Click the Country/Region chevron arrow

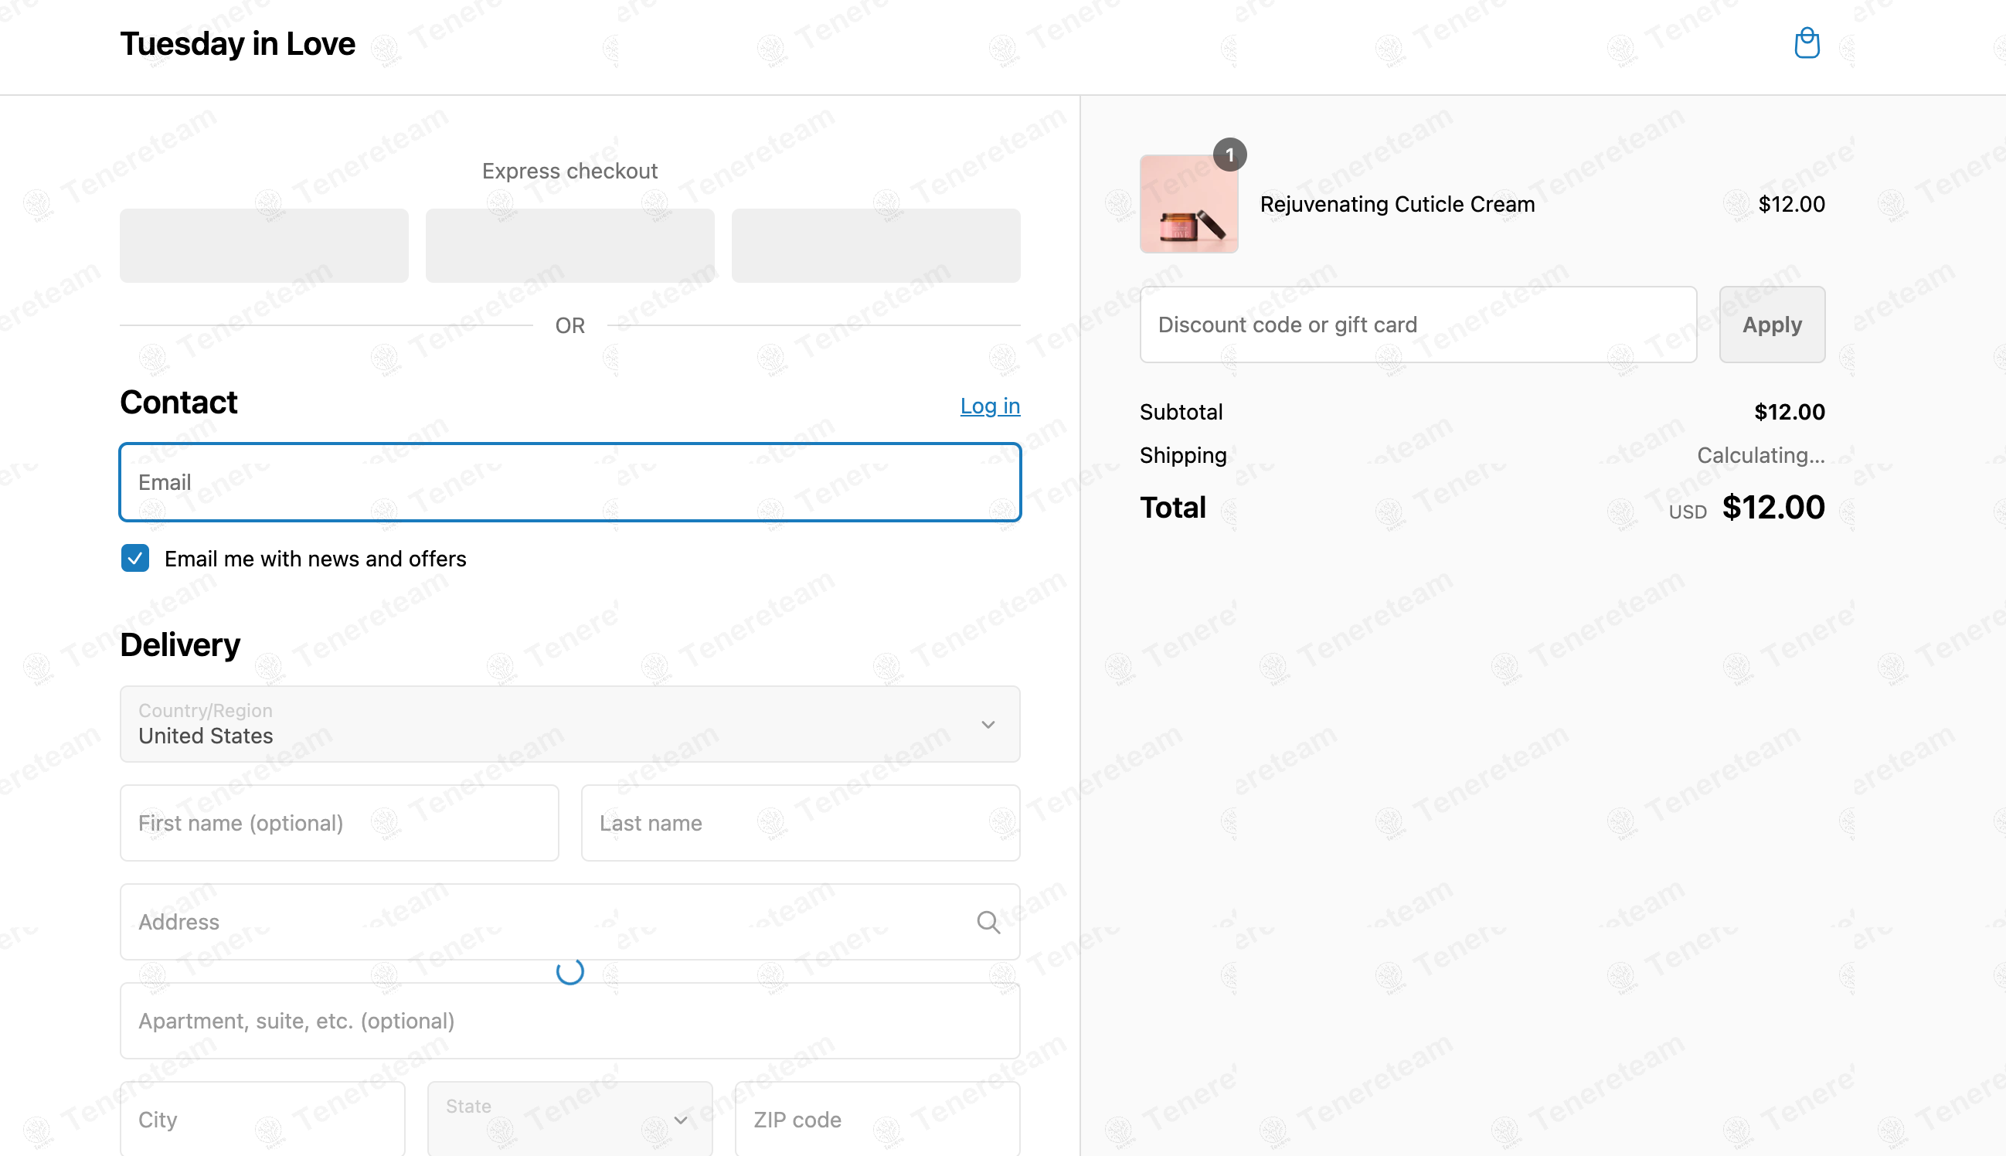pos(988,724)
